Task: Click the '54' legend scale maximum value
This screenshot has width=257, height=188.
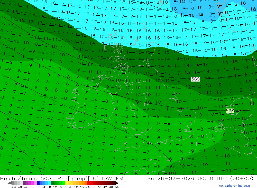Action: pyautogui.click(x=117, y=187)
